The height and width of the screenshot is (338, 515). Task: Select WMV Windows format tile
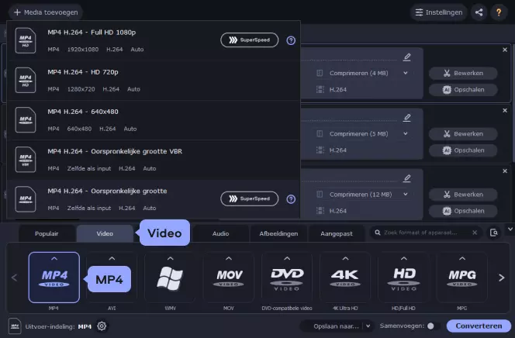[170, 278]
